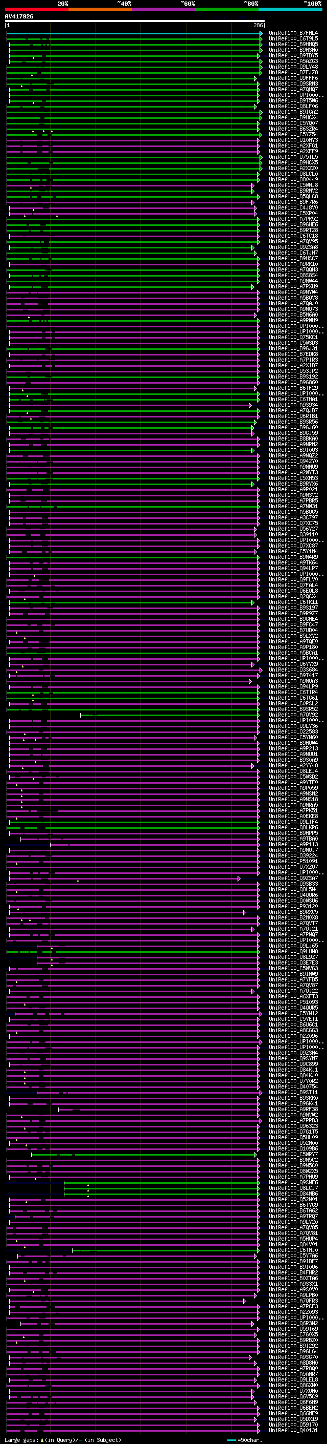Open UniRef100_C5YZ54 hit
Viewport: 327px width, 1444px height.
tap(293, 135)
